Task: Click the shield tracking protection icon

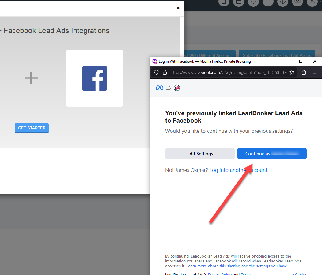Action: (x=156, y=72)
